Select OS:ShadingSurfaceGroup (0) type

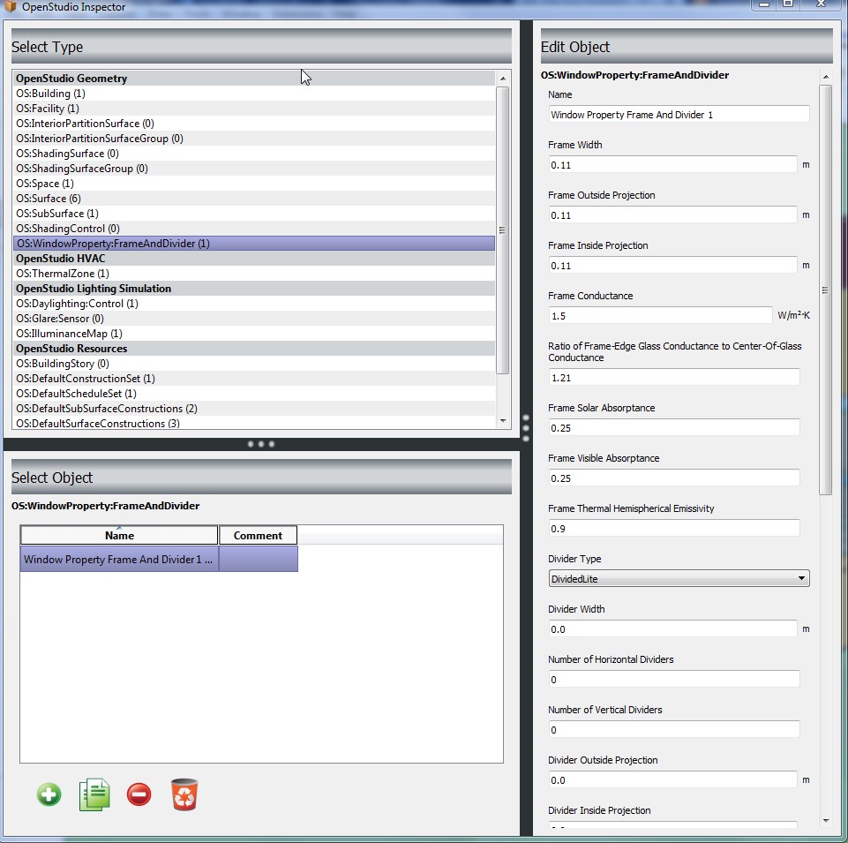pyautogui.click(x=253, y=169)
